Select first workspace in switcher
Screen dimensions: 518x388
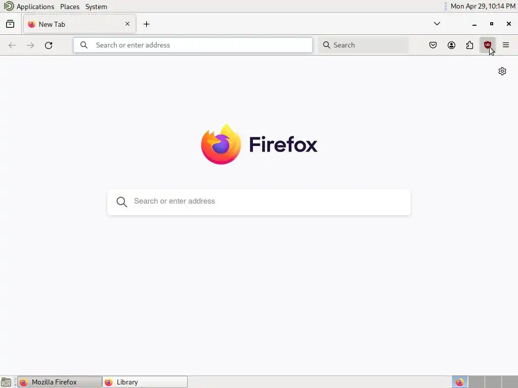pyautogui.click(x=459, y=382)
